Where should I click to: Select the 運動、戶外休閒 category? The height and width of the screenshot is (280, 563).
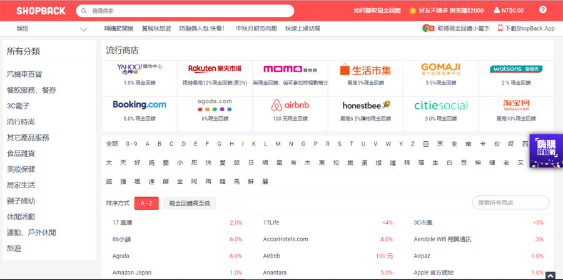(31, 232)
